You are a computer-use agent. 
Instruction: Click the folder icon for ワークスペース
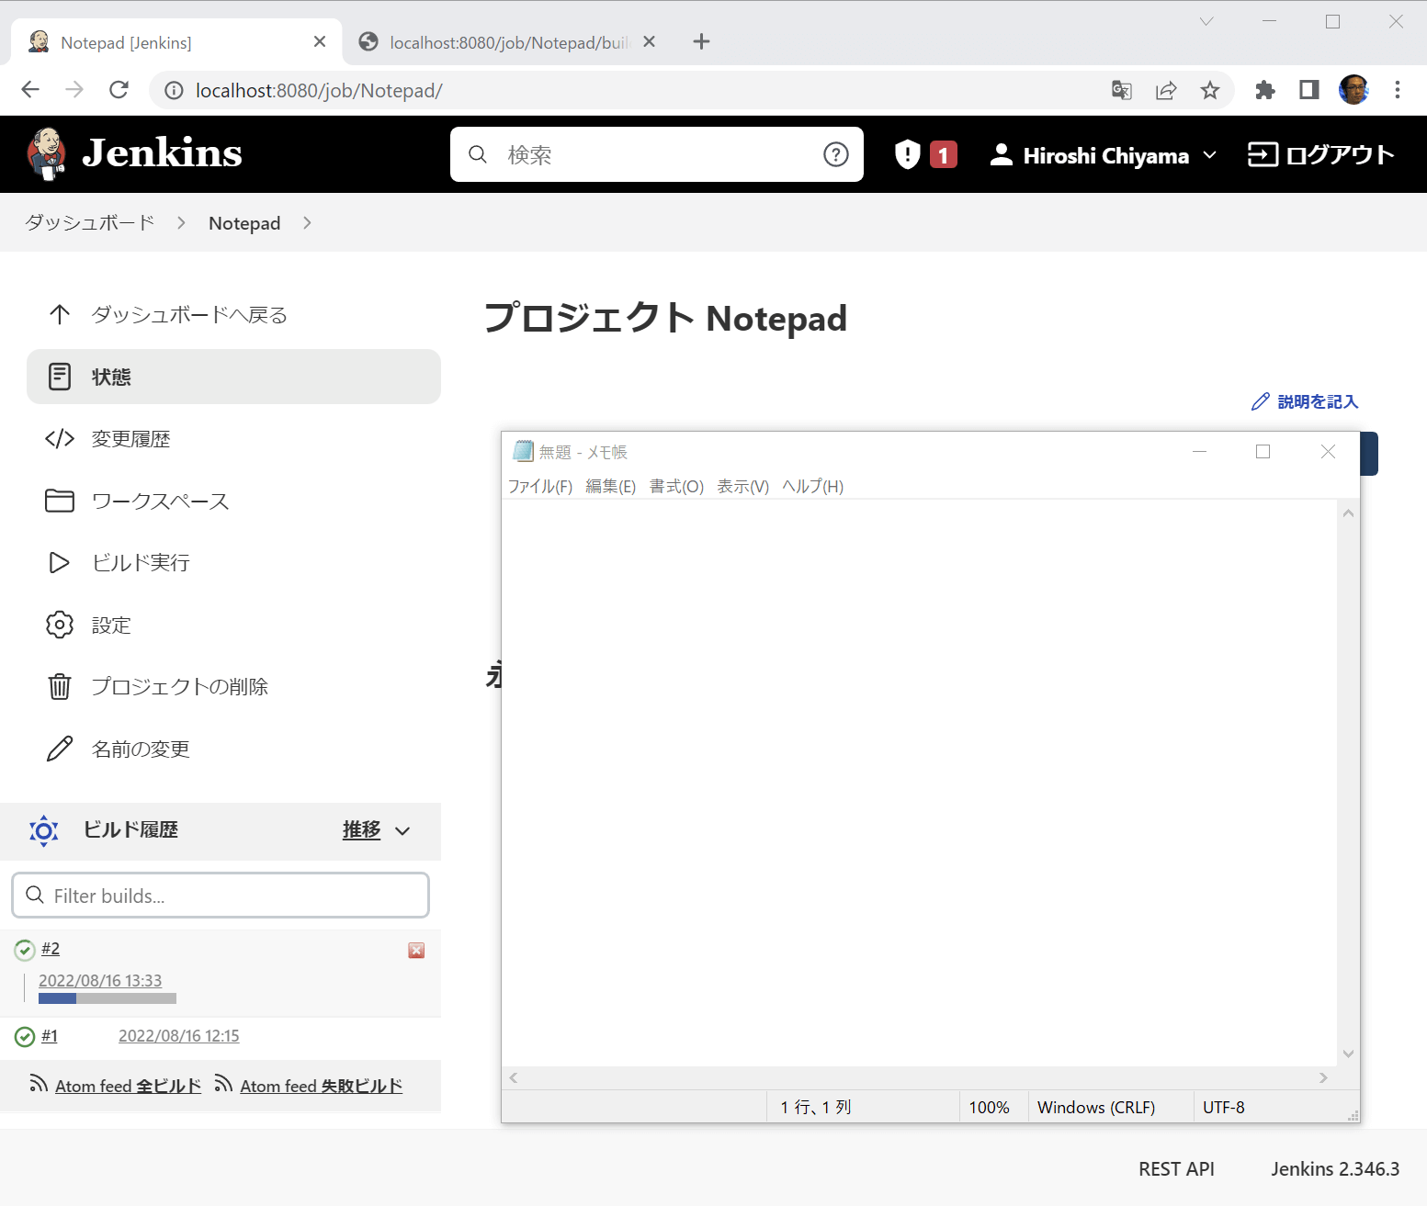tap(60, 501)
